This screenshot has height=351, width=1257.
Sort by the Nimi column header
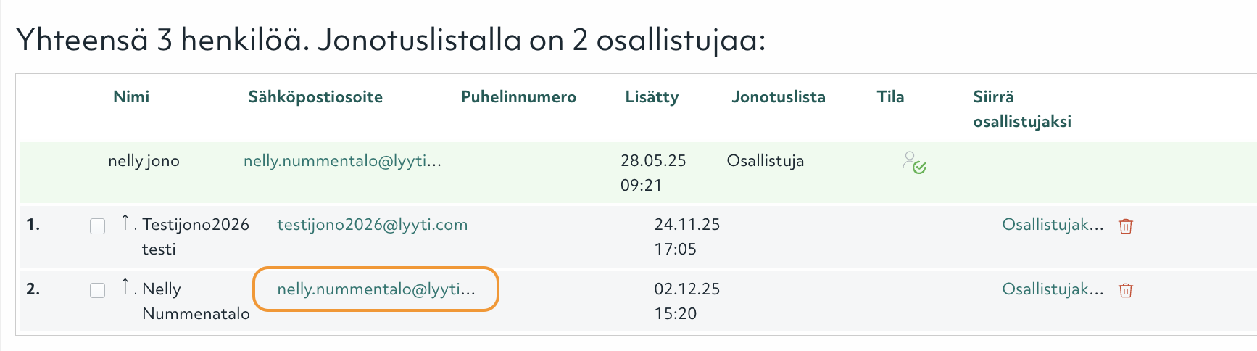point(131,97)
